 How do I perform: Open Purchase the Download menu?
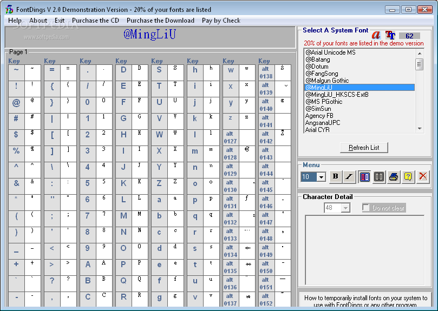click(x=161, y=21)
